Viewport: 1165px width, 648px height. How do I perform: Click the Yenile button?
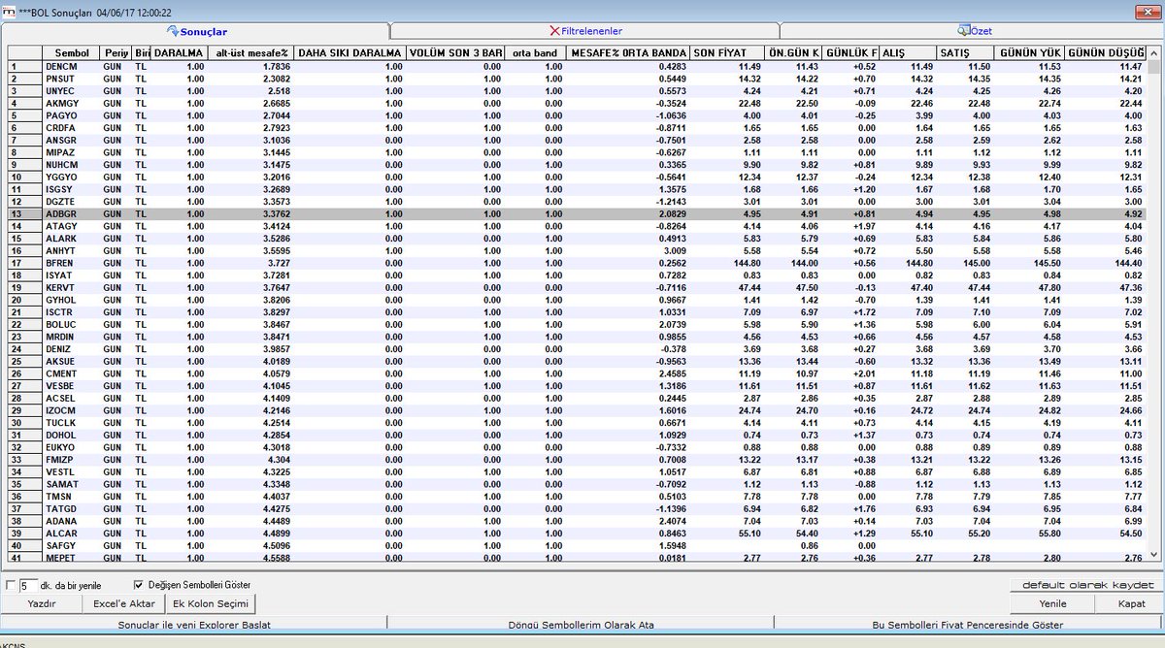click(1052, 603)
